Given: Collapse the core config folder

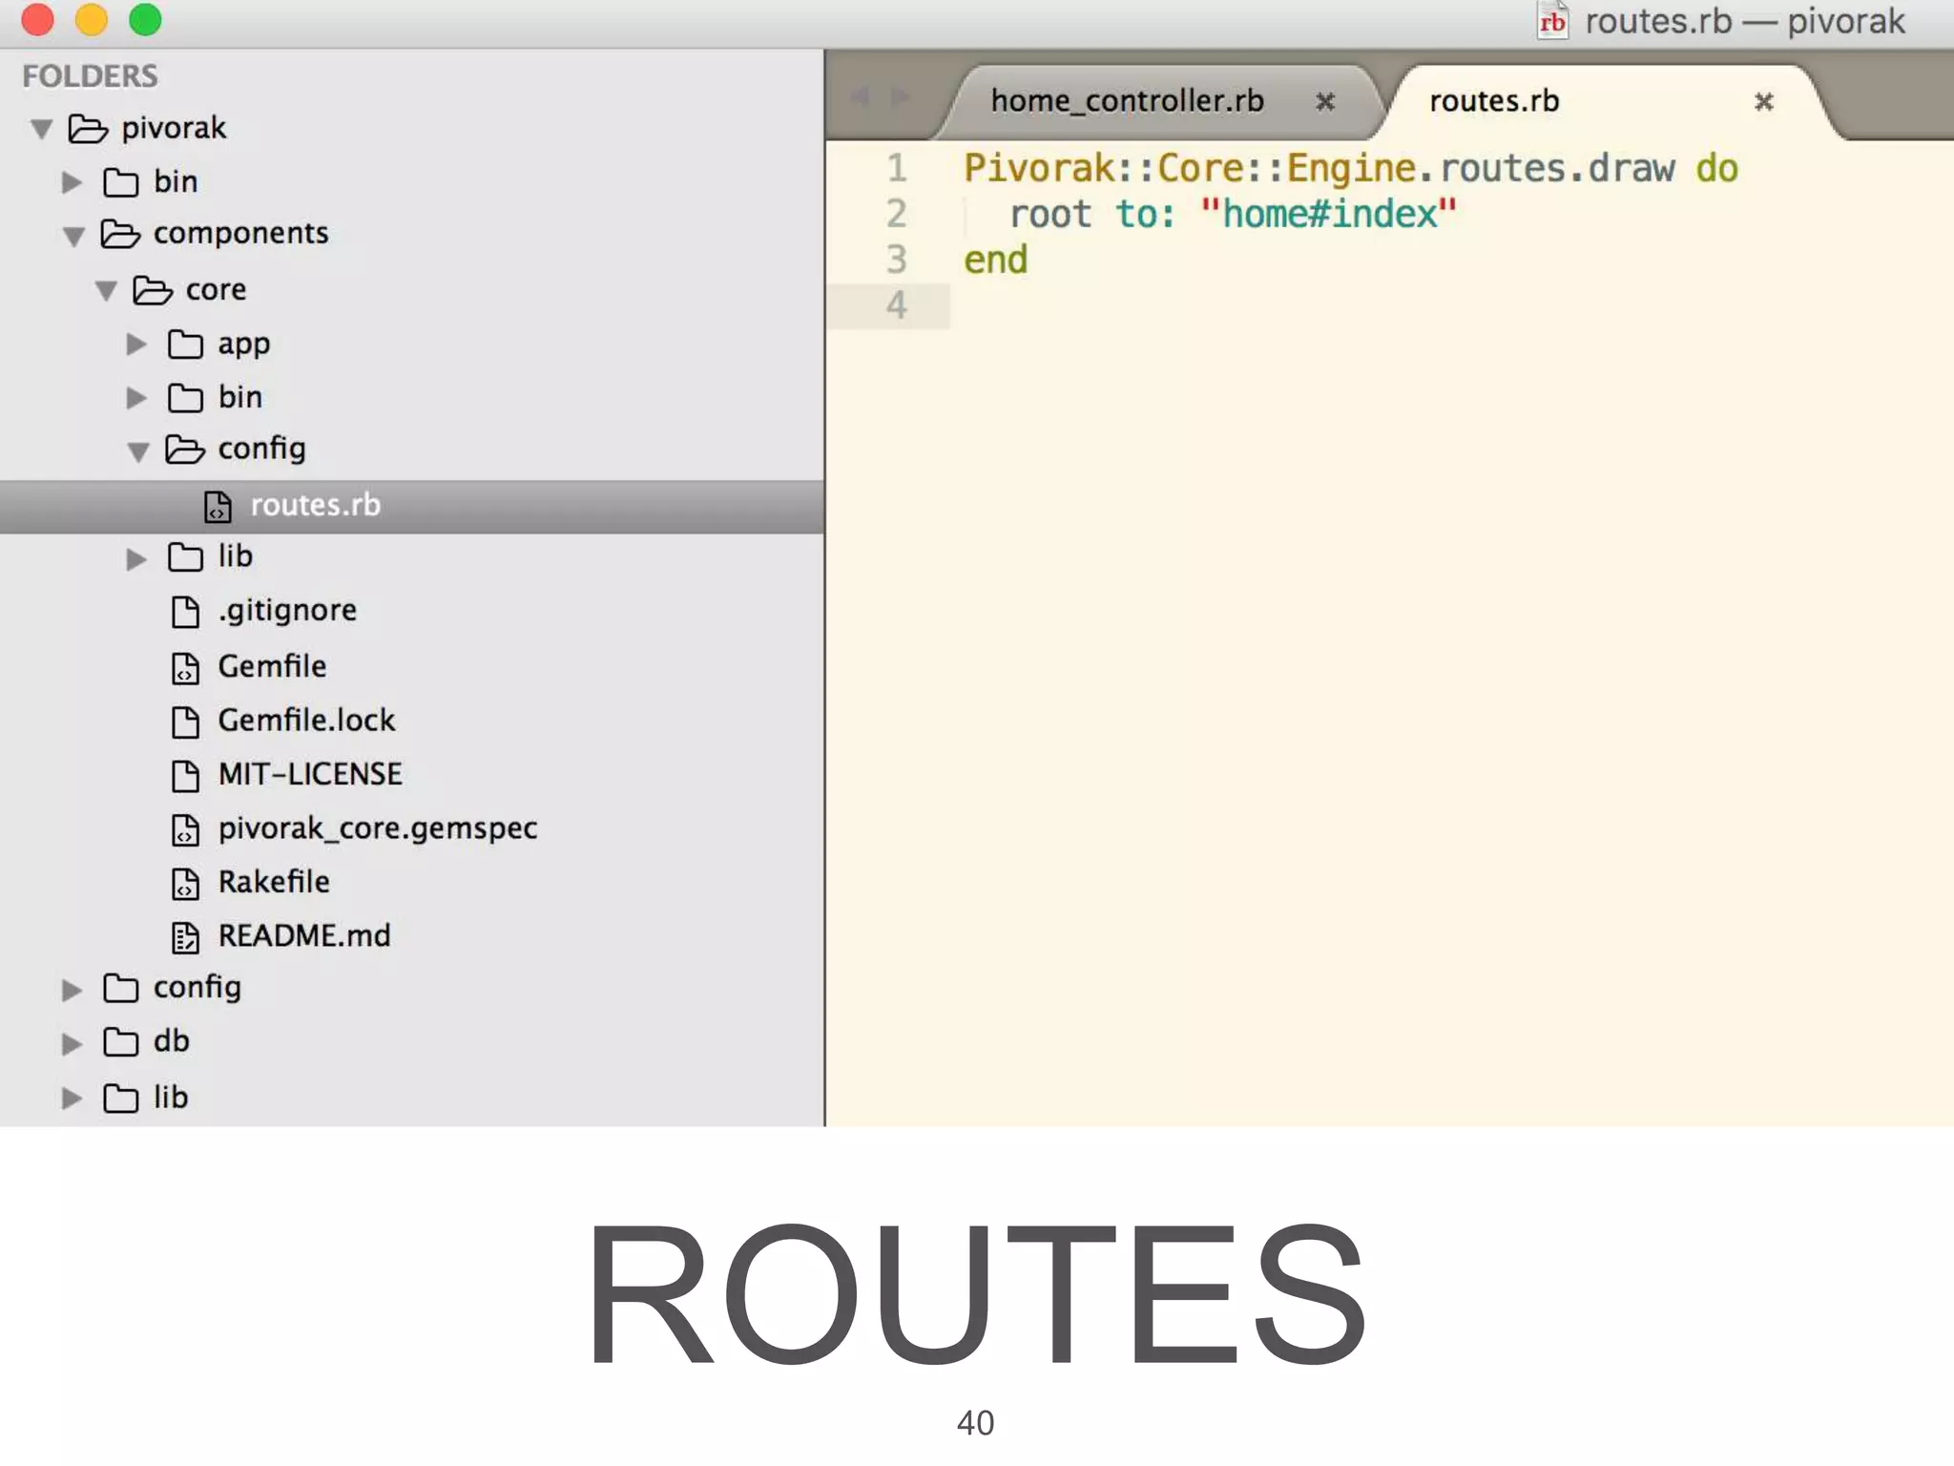Looking at the screenshot, I should pyautogui.click(x=138, y=451).
